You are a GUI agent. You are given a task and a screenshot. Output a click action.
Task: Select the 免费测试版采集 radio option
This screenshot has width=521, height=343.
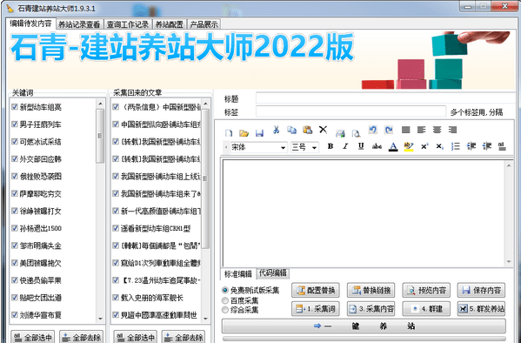[x=225, y=291]
